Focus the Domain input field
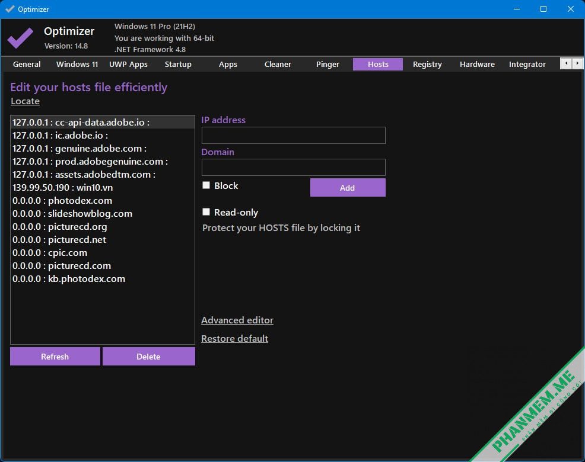This screenshot has width=585, height=462. click(294, 167)
